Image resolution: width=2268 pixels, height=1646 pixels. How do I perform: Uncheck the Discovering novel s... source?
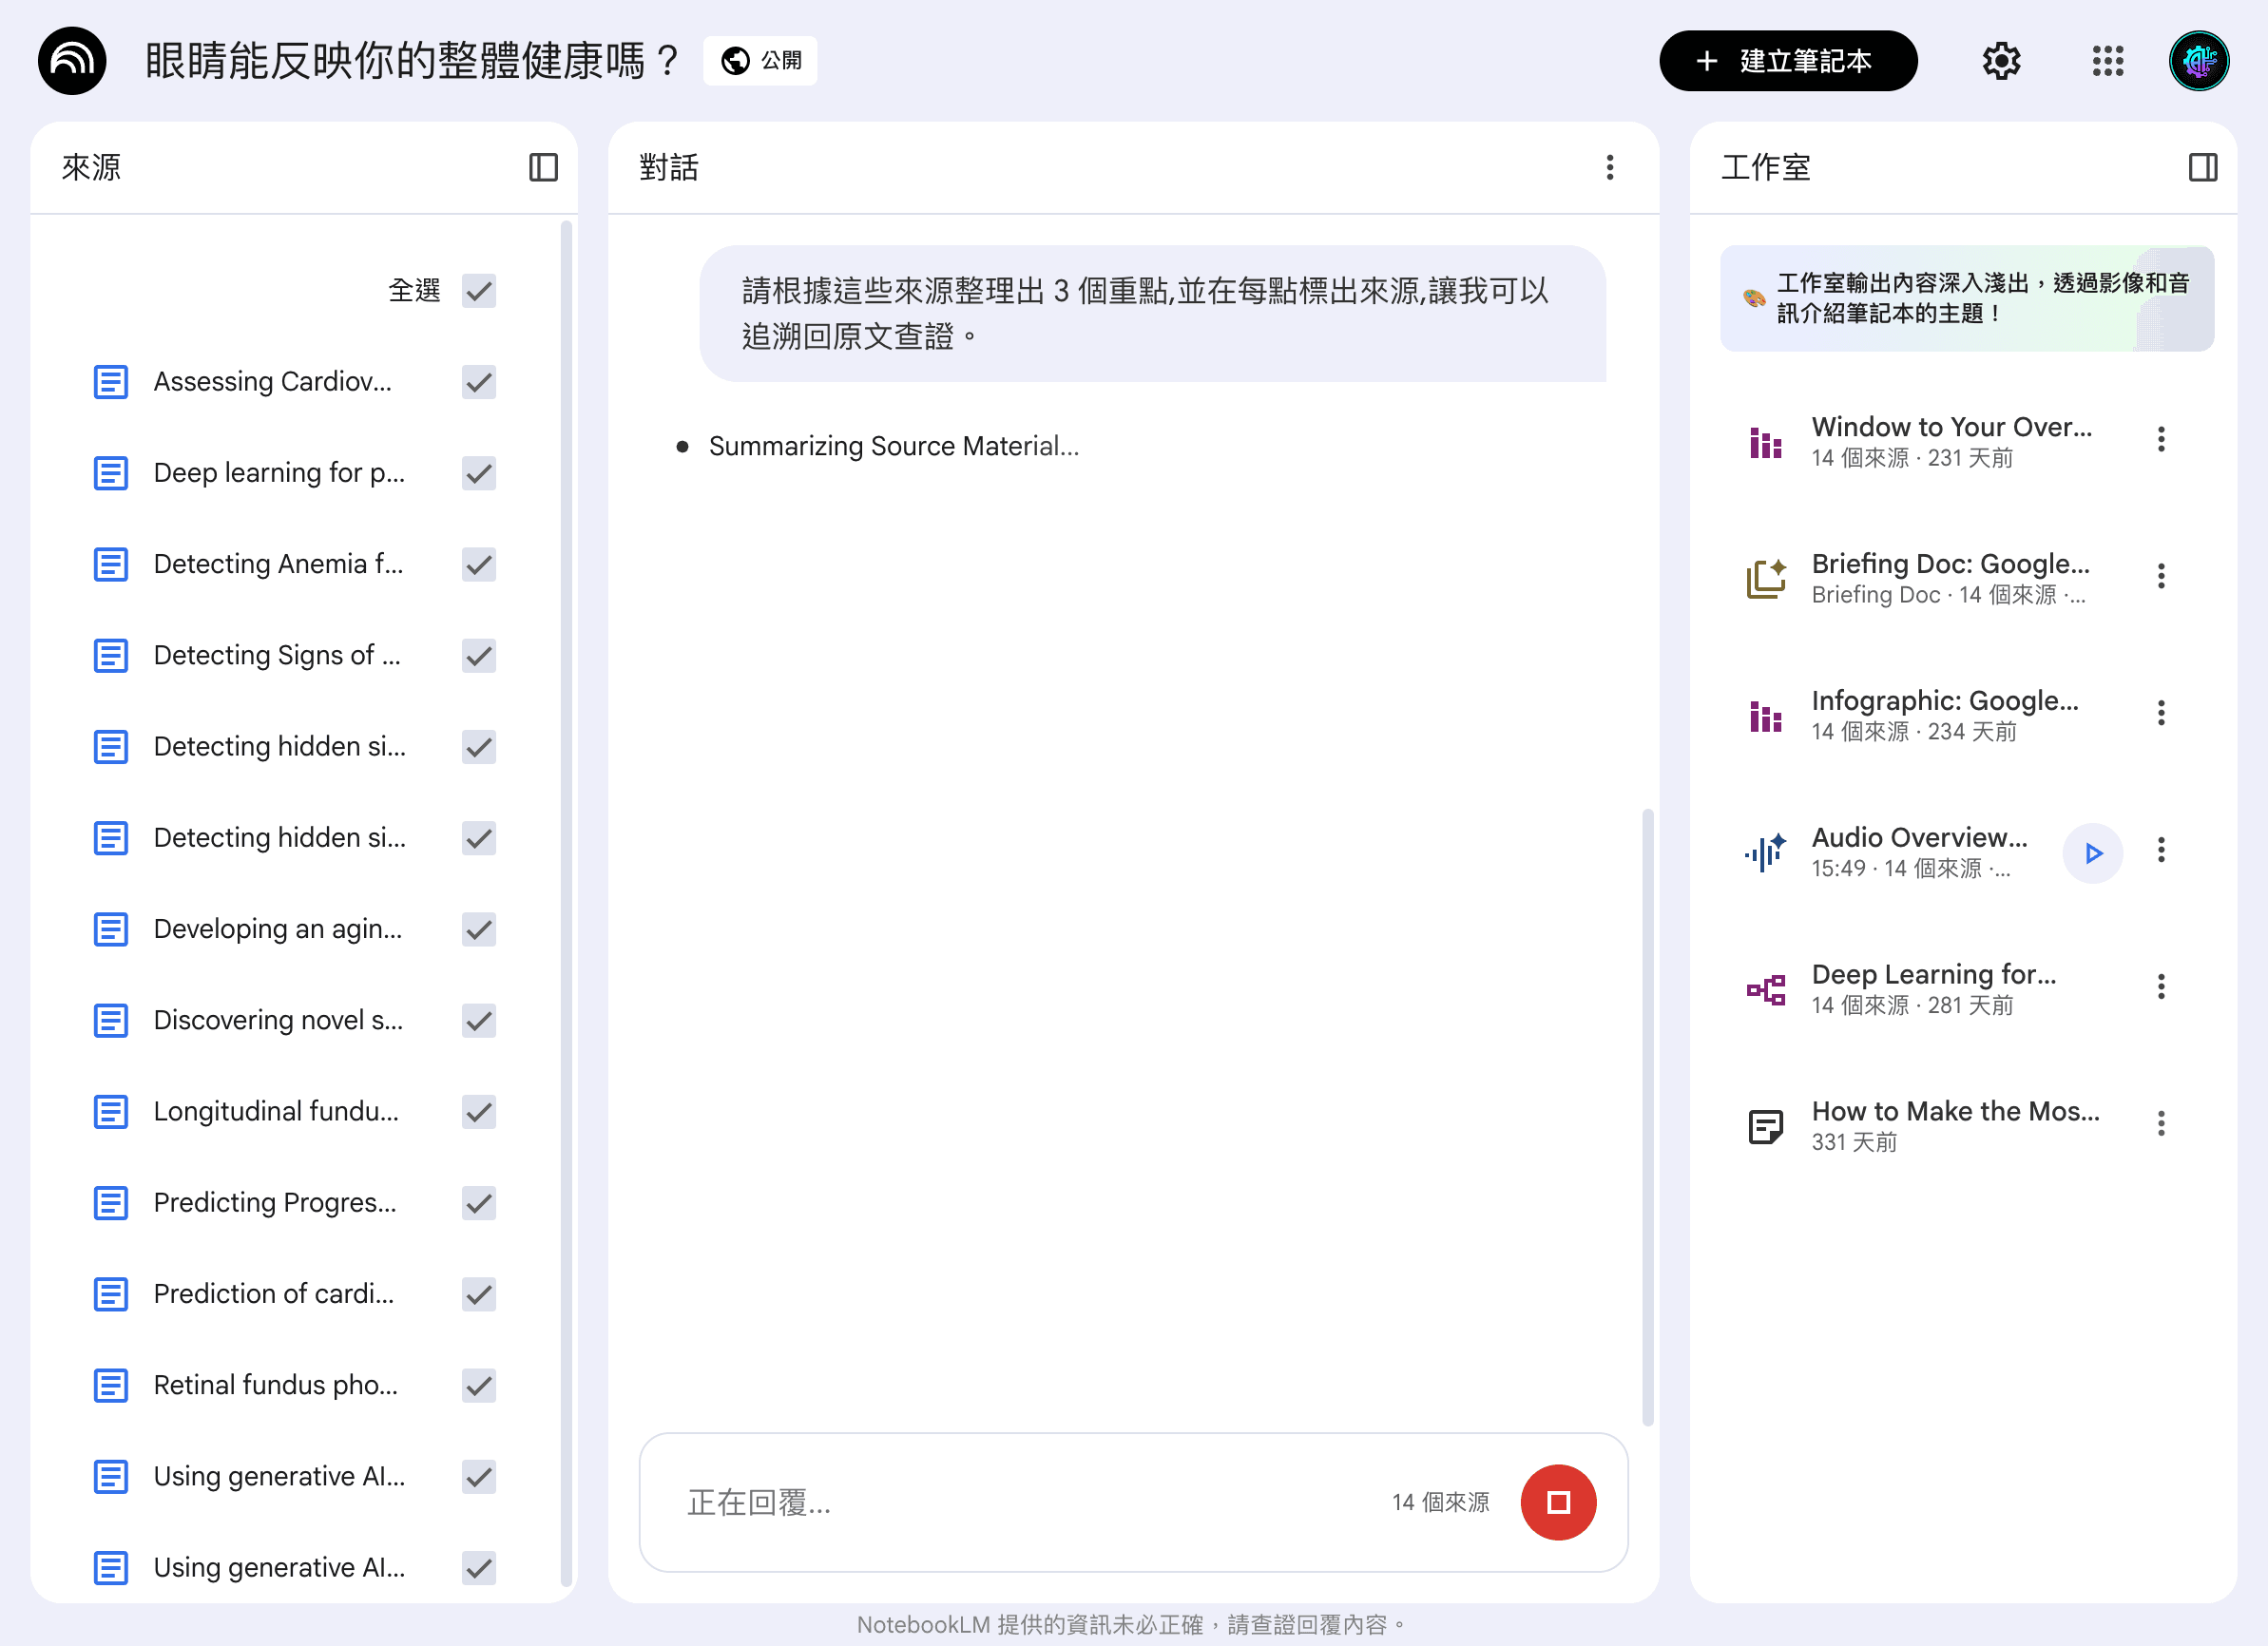479,1020
